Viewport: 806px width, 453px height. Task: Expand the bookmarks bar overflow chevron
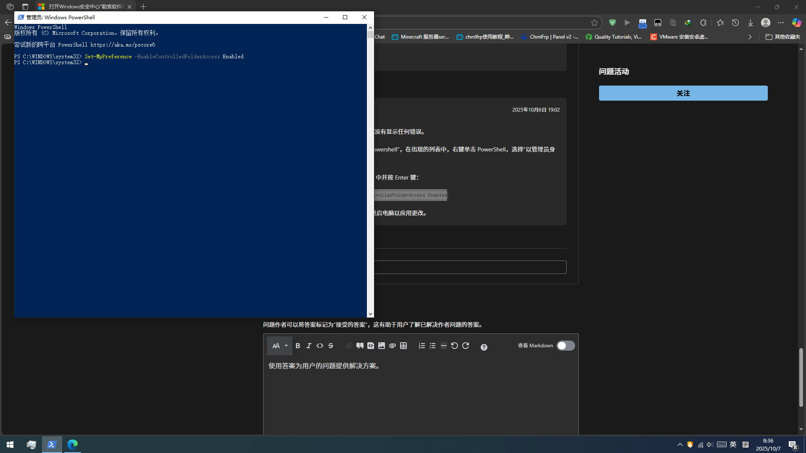pyautogui.click(x=750, y=37)
